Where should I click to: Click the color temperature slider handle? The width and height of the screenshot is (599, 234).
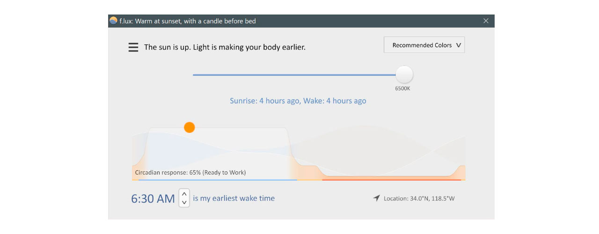pos(404,74)
